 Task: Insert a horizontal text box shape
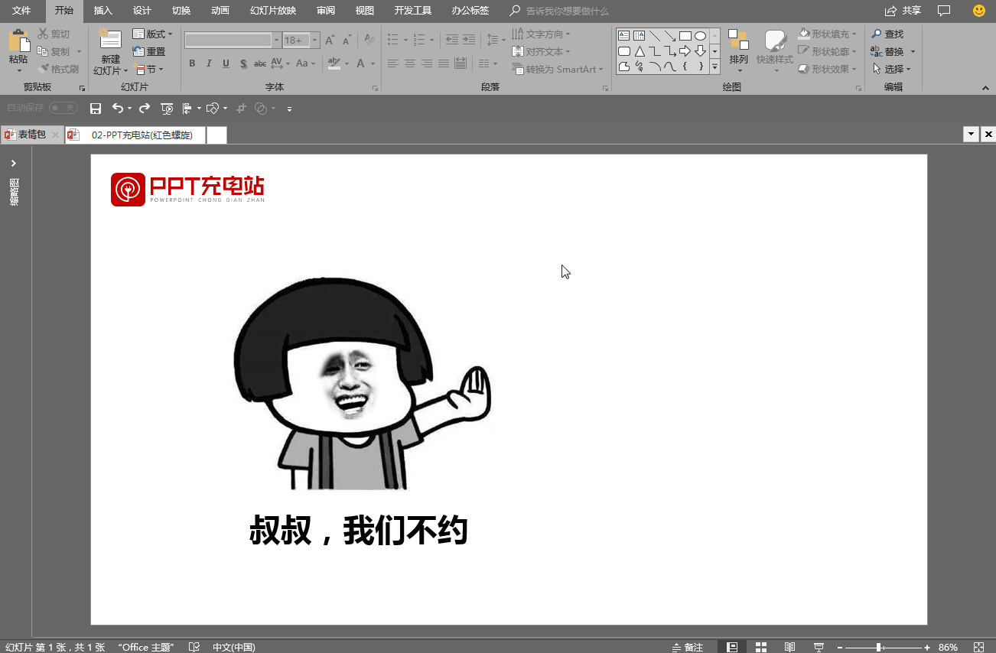[x=623, y=35]
